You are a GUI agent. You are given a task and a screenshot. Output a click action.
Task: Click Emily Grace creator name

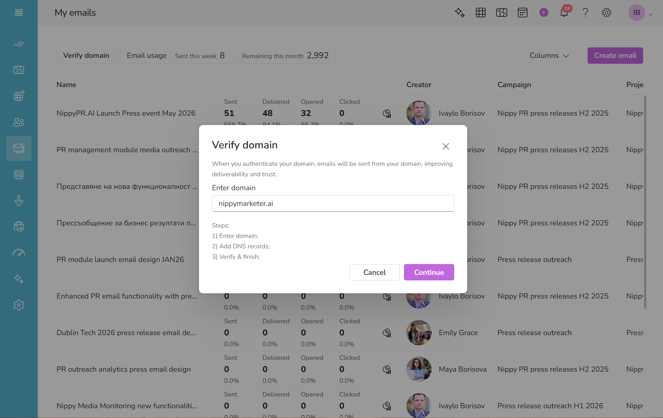tap(458, 333)
